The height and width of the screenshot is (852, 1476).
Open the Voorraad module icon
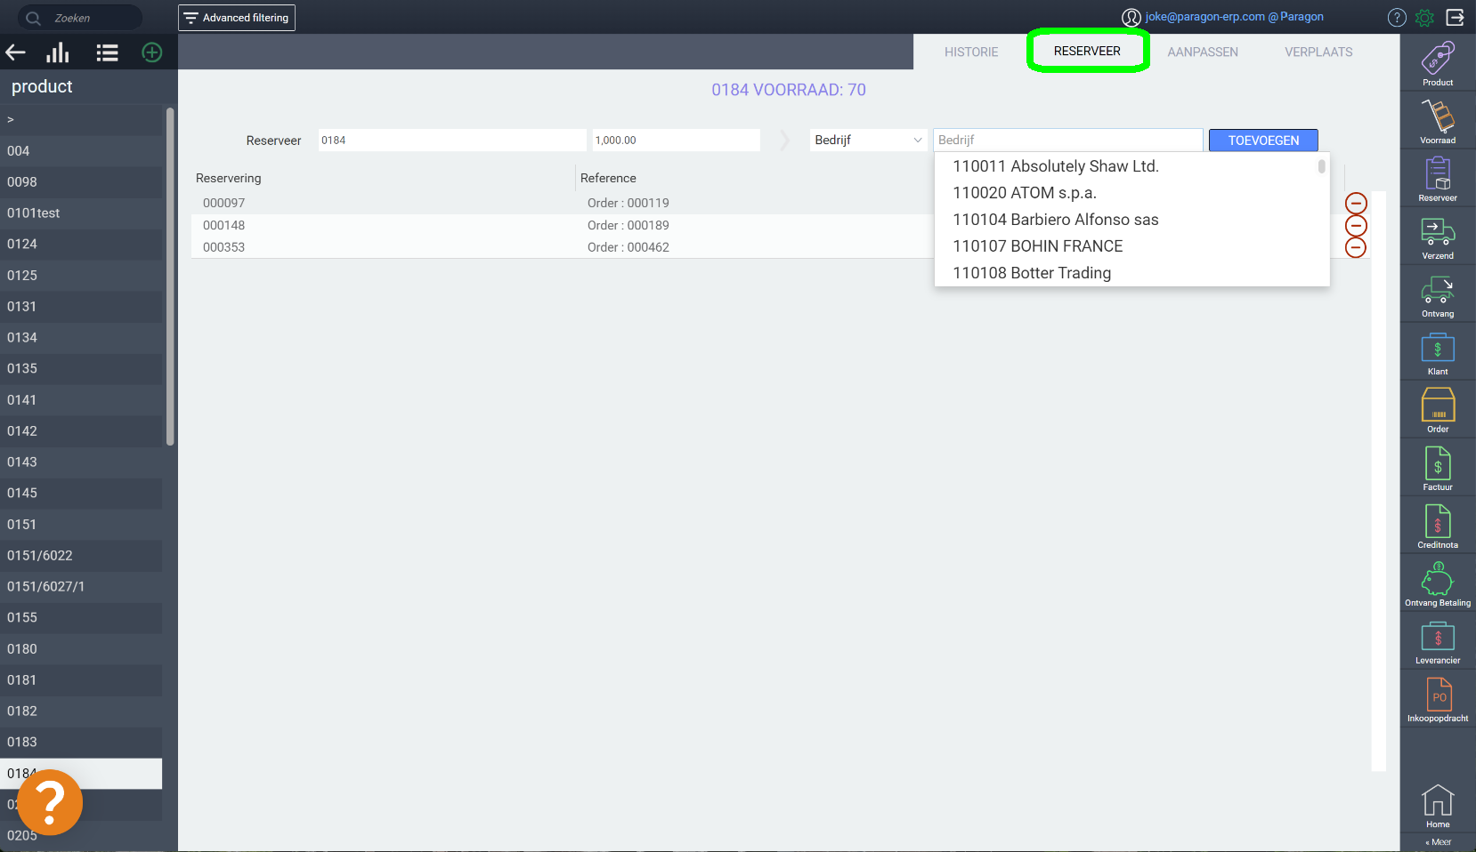(1438, 117)
